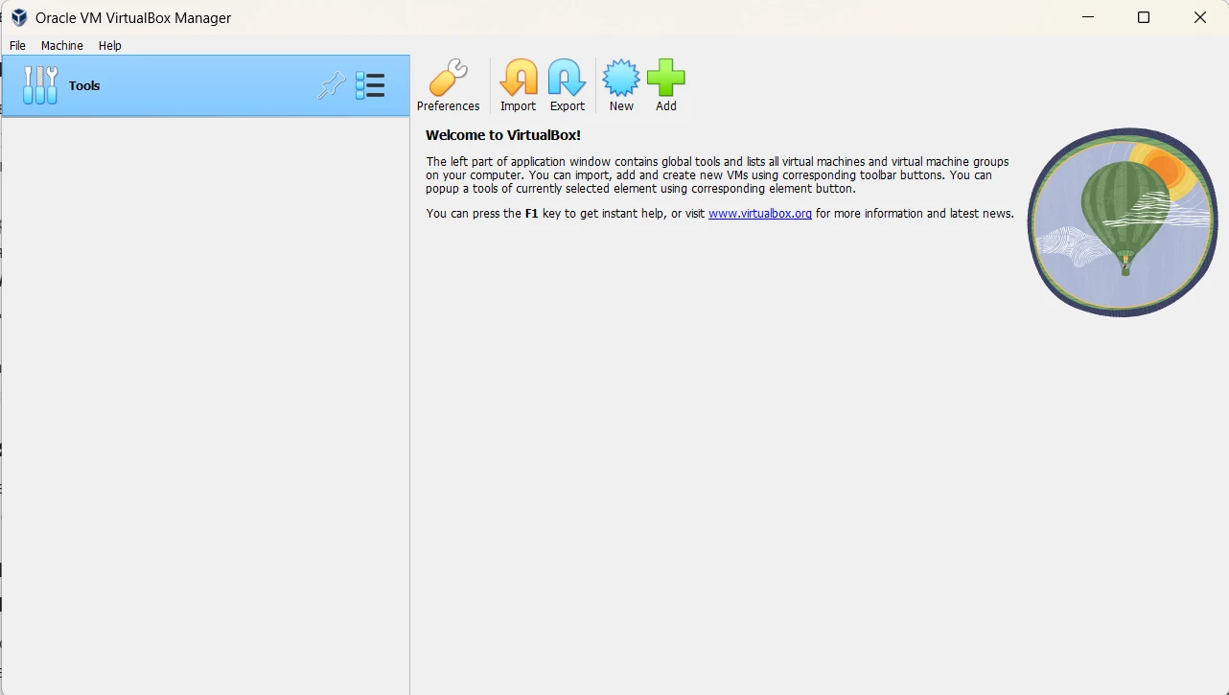1229x695 pixels.
Task: Click the Welcome to VirtualBox! heading
Action: click(503, 135)
